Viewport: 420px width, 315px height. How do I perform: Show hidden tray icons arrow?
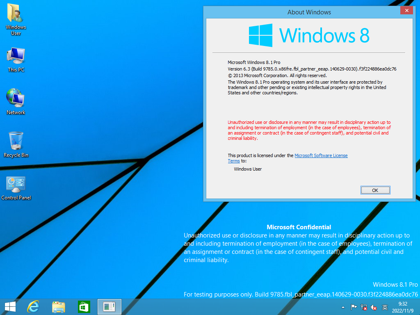tap(343, 307)
